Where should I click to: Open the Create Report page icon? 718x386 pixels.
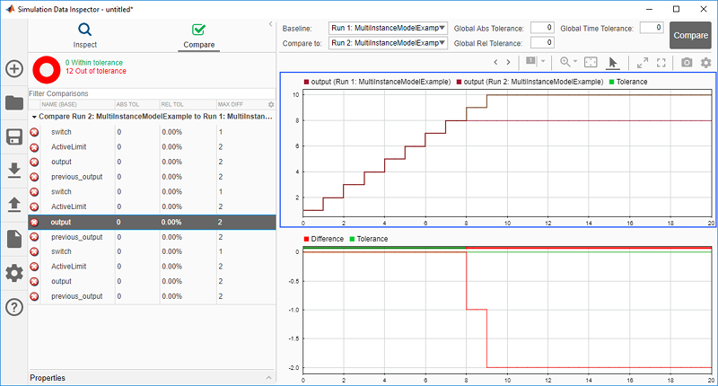click(x=14, y=239)
